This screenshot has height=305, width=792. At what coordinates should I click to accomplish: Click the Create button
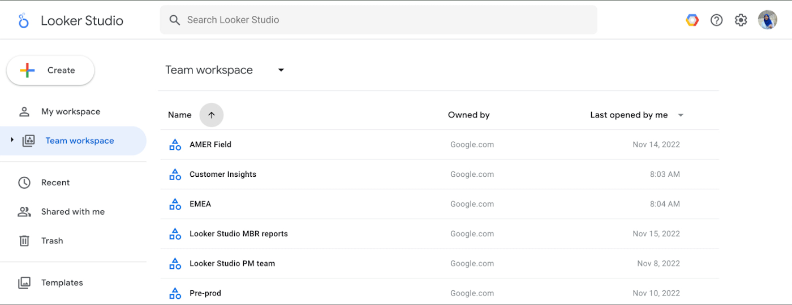coord(50,71)
